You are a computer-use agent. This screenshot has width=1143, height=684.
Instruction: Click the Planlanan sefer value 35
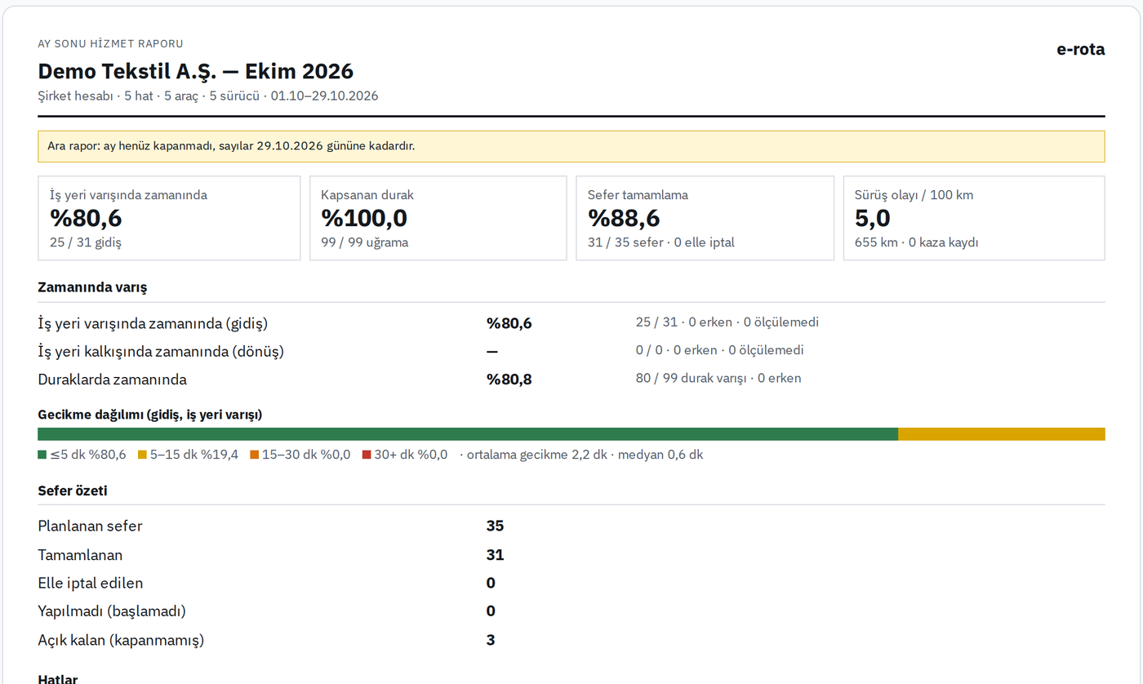pyautogui.click(x=496, y=526)
